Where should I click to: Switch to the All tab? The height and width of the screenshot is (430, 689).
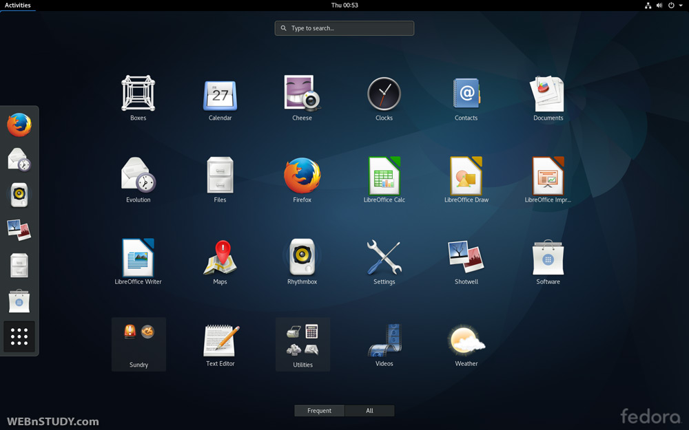click(369, 411)
